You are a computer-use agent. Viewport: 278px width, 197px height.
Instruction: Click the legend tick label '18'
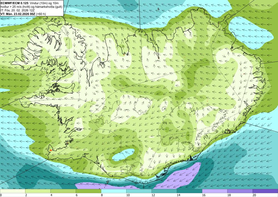(x=229, y=195)
